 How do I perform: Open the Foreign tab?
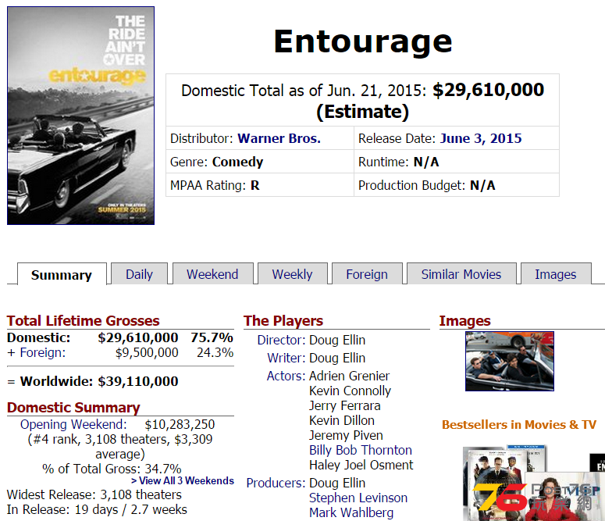point(367,274)
